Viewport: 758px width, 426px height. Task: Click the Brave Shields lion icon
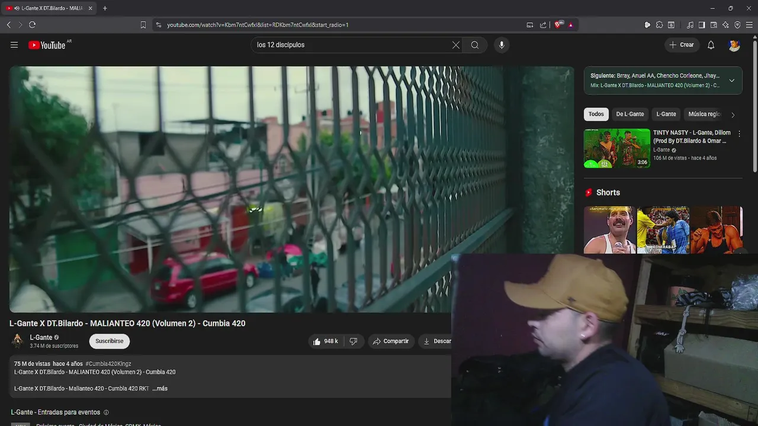click(x=558, y=25)
